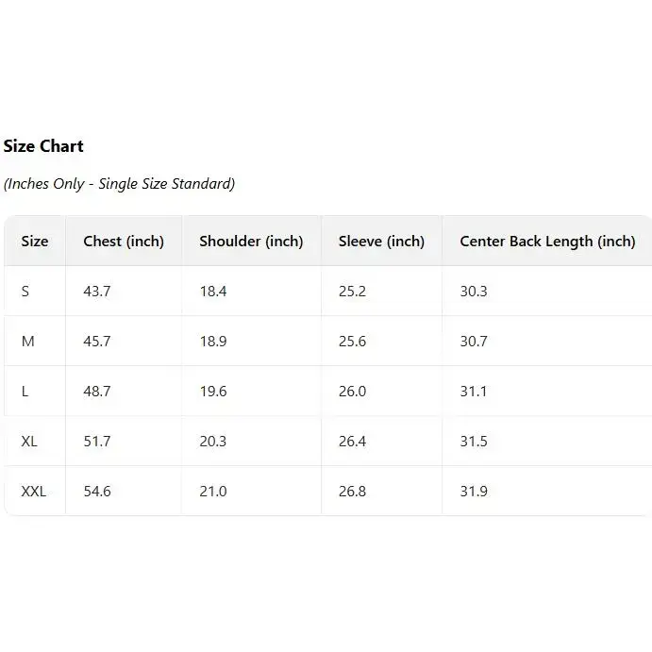Select the Size column header
652x652 pixels.
(x=35, y=242)
